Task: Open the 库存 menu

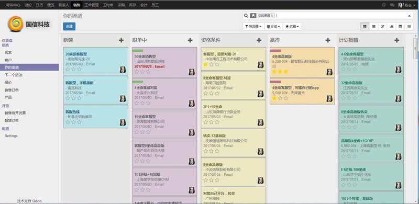Action: (x=133, y=5)
